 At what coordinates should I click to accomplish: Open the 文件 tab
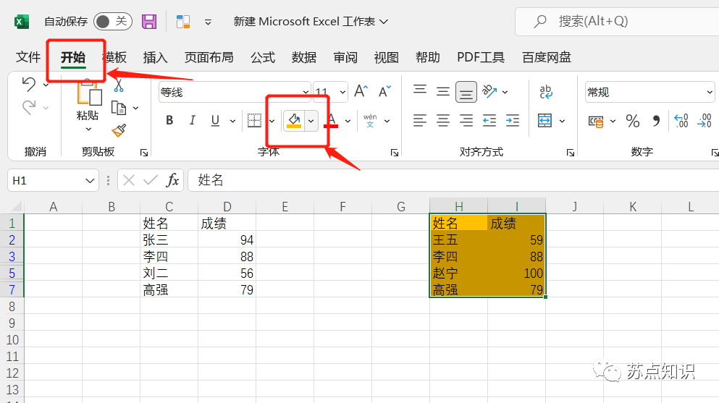(28, 57)
